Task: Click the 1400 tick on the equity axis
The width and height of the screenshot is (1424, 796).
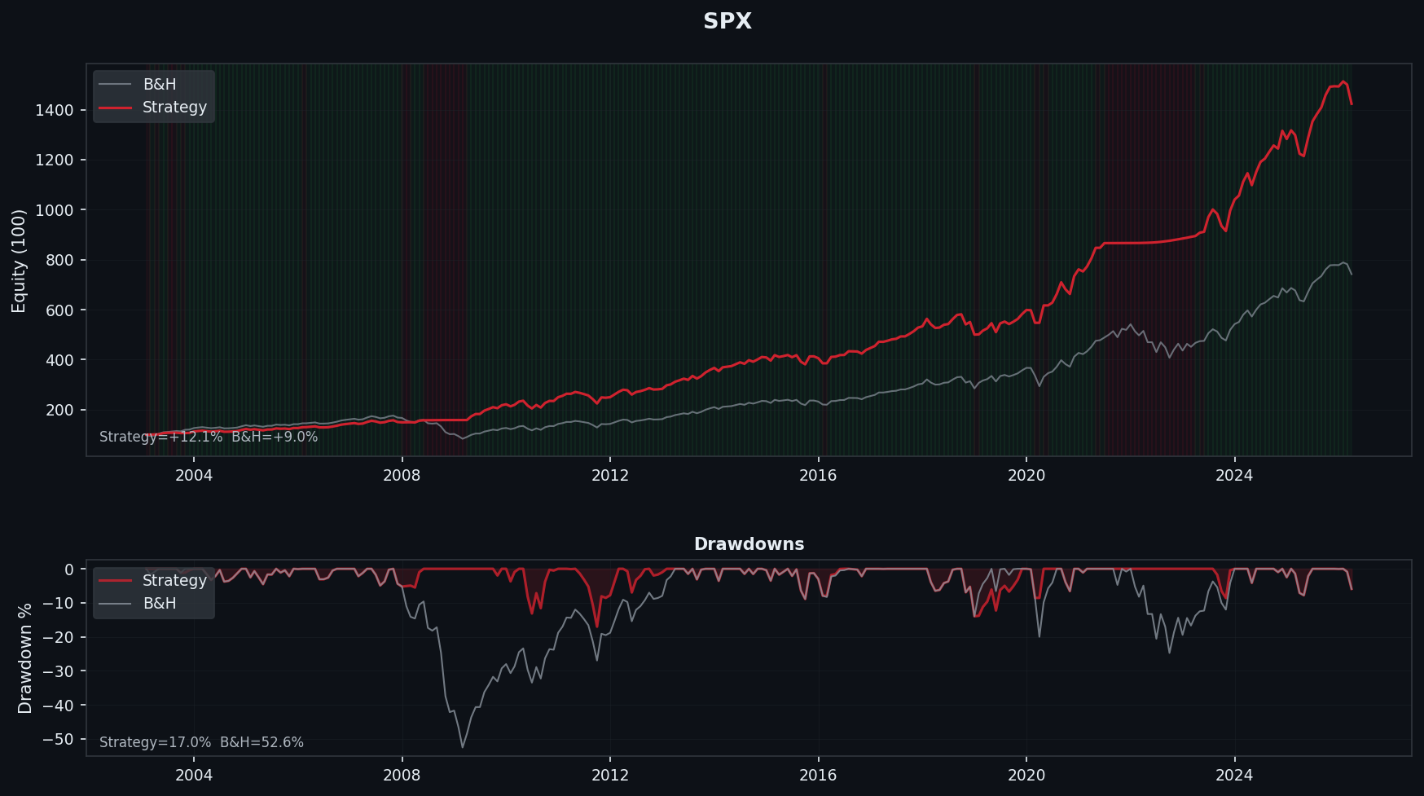Action: click(x=55, y=110)
